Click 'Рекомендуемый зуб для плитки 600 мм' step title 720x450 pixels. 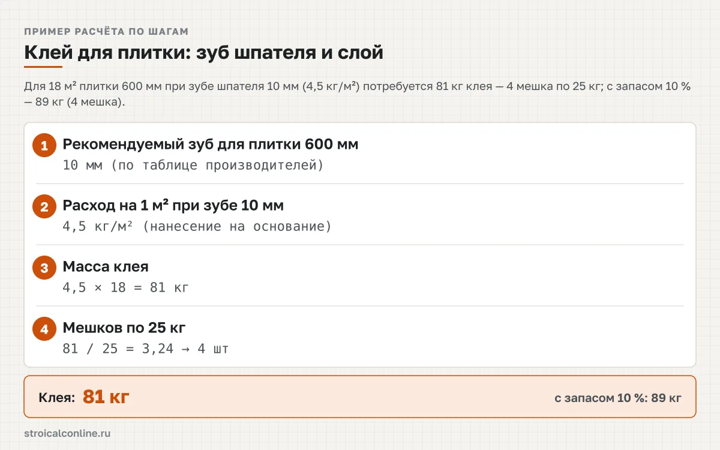click(211, 145)
